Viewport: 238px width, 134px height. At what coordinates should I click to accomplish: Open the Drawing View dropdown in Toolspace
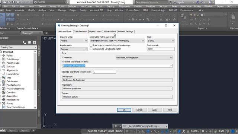point(18,47)
